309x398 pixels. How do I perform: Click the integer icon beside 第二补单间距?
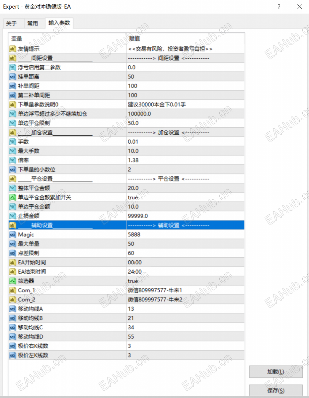coord(13,95)
